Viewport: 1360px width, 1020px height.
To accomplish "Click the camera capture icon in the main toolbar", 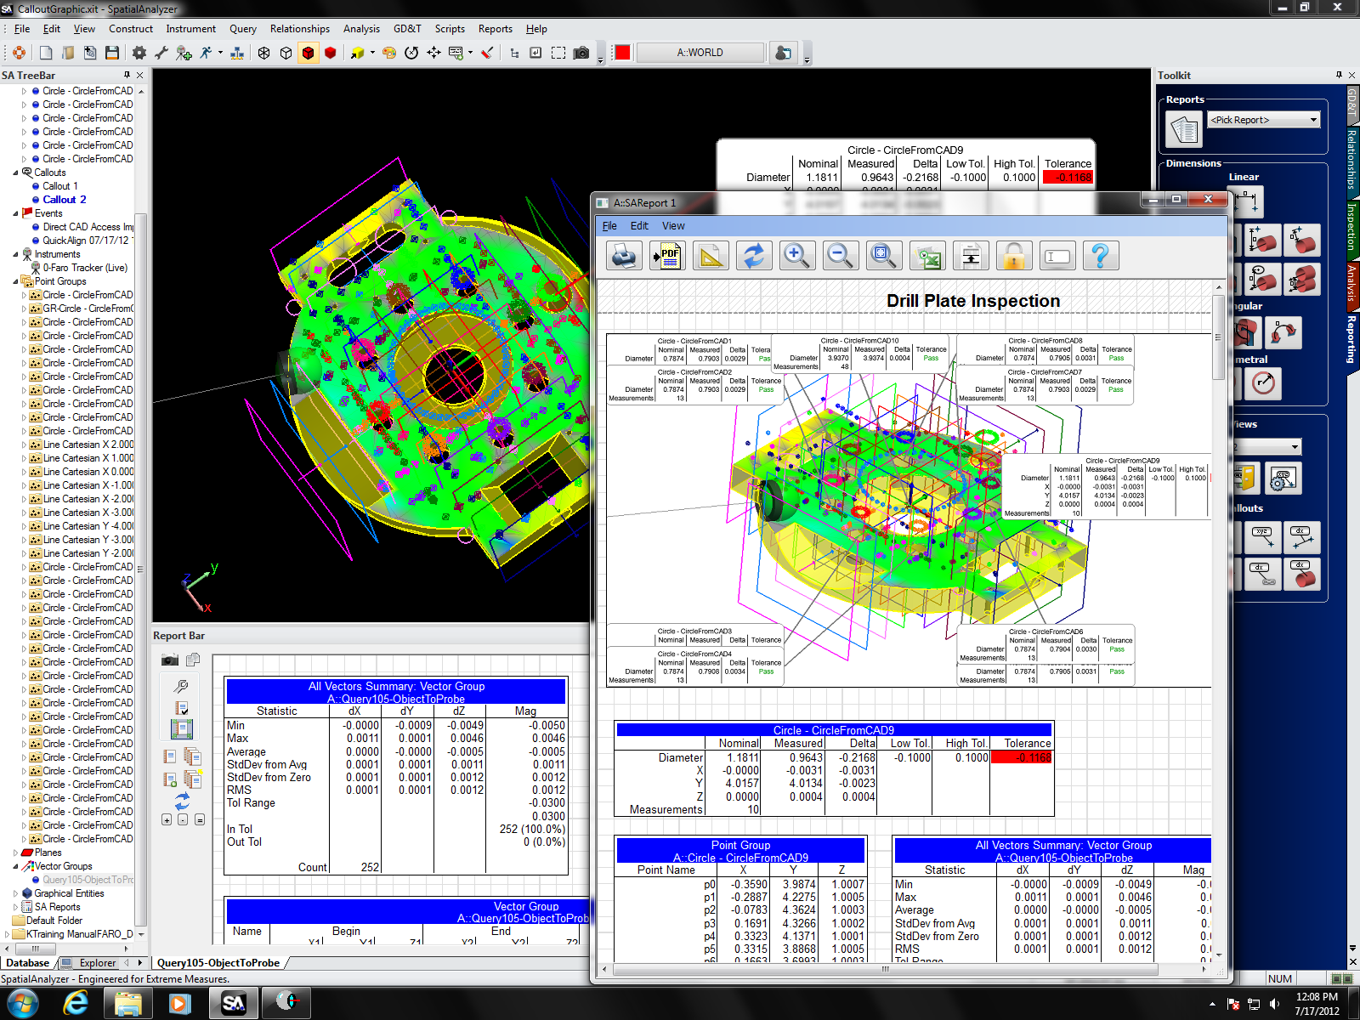I will coord(581,52).
